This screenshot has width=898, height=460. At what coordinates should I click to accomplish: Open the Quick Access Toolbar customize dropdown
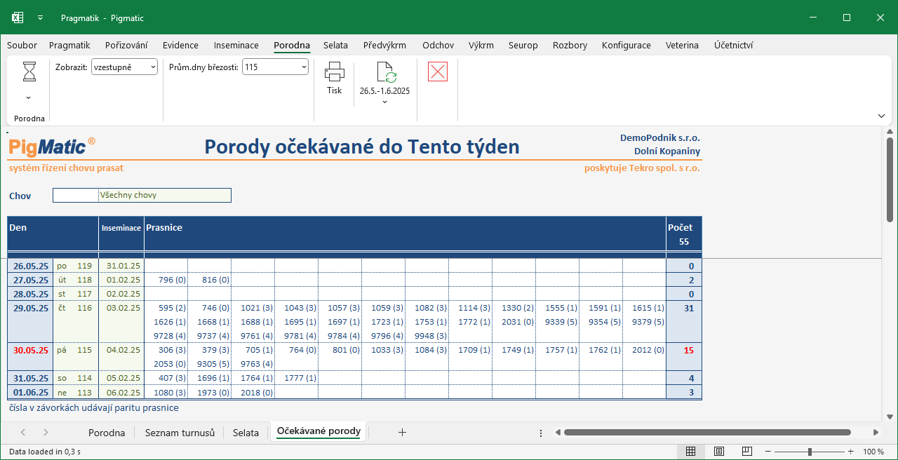[x=41, y=18]
